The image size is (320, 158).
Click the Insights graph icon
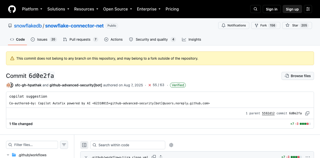click(x=184, y=39)
